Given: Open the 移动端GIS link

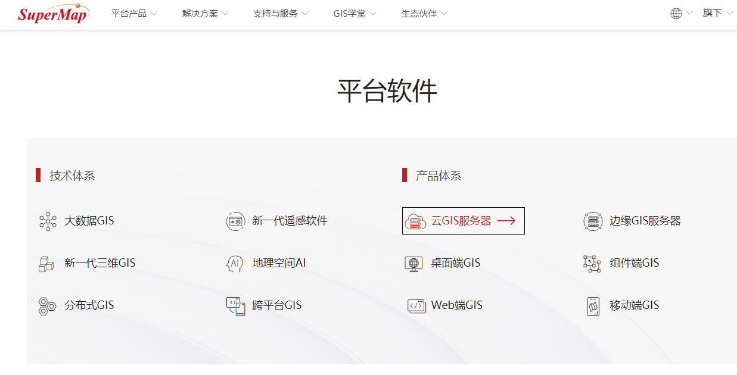Looking at the screenshot, I should click(635, 305).
